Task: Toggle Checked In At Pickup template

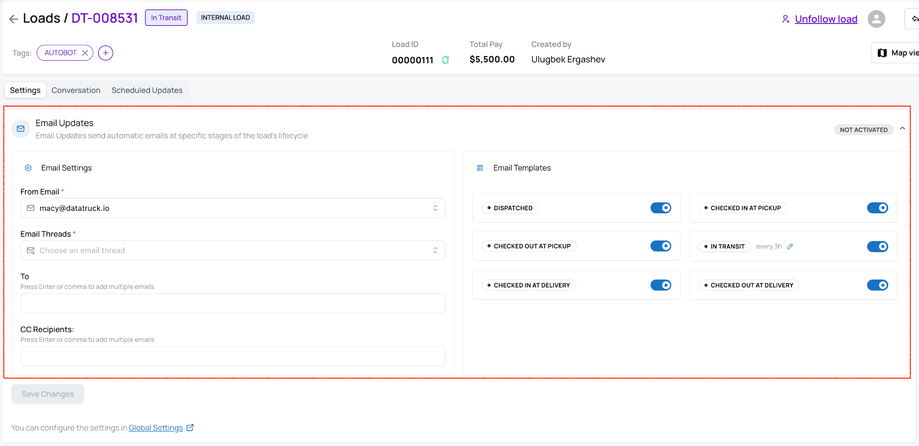Action: tap(878, 208)
